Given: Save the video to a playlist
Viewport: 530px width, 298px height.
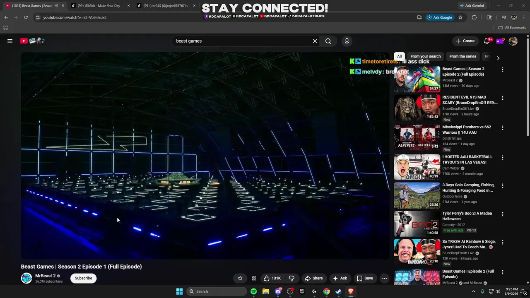Looking at the screenshot, I should pos(365,278).
